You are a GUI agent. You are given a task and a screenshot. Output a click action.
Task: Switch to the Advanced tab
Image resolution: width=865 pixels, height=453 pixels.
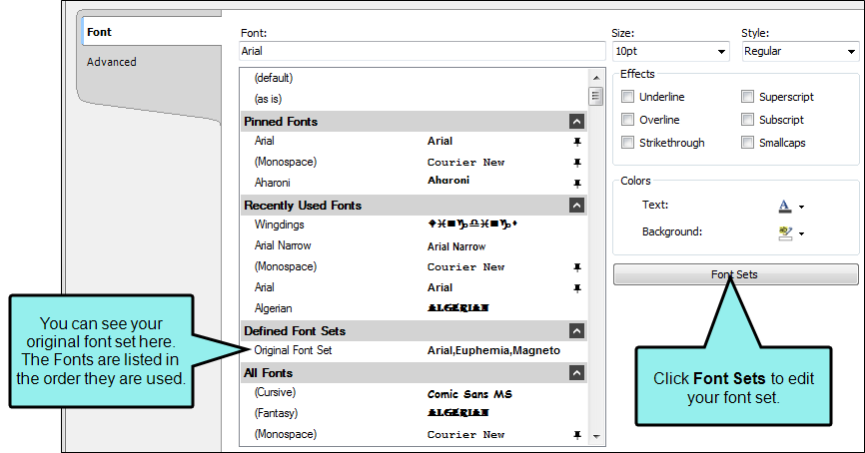(x=112, y=62)
